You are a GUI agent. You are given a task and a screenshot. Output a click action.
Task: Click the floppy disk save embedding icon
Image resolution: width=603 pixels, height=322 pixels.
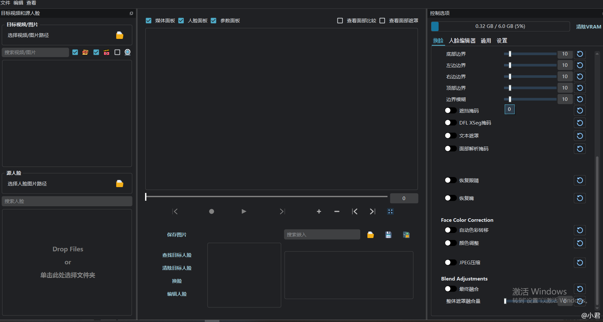[388, 235]
